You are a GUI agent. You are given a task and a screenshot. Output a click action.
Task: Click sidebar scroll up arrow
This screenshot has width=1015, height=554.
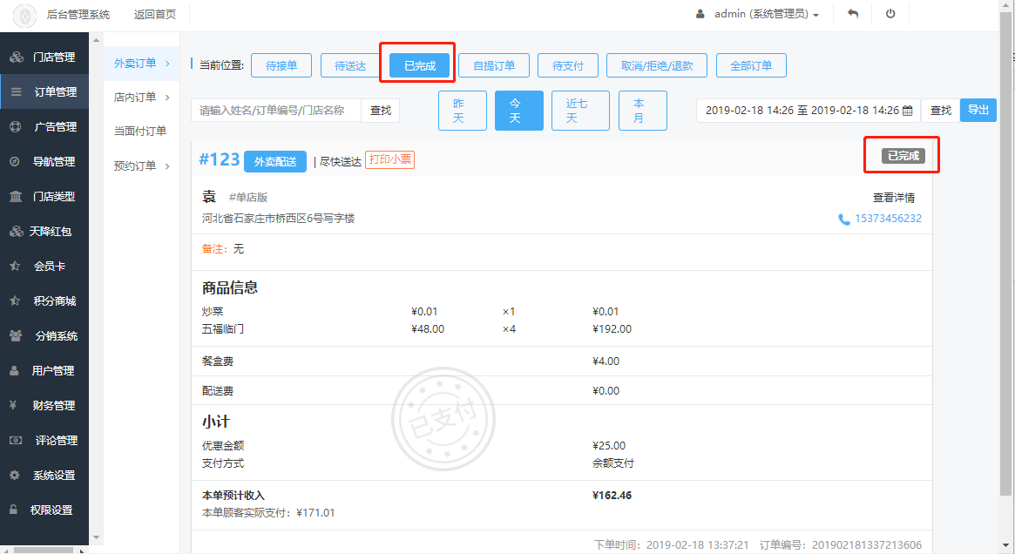pos(97,40)
